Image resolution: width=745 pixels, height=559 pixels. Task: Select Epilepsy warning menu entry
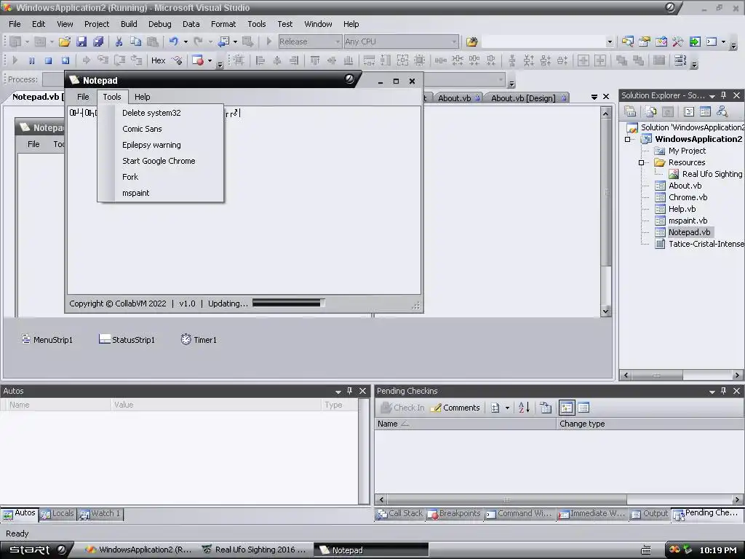[161, 145]
